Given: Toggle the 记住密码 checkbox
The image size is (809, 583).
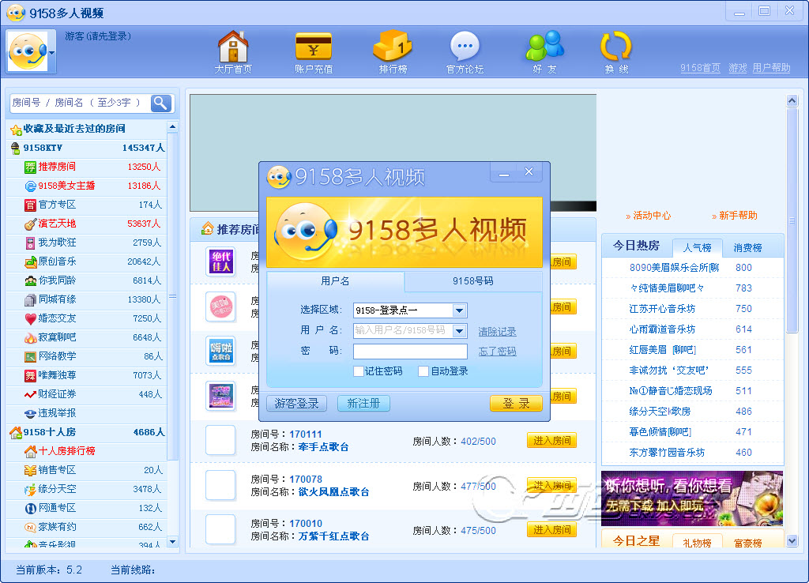Looking at the screenshot, I should [x=359, y=371].
